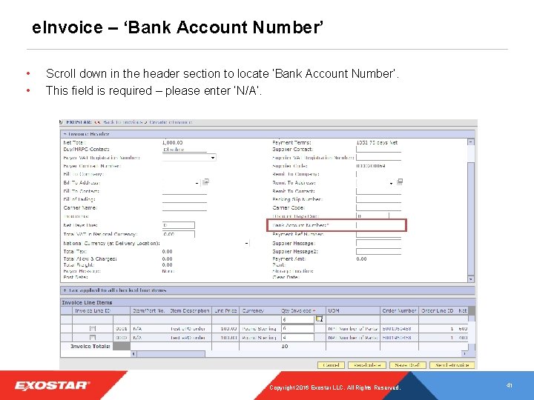
Task: Click the Bank Account Number input field
Action: pos(378,225)
